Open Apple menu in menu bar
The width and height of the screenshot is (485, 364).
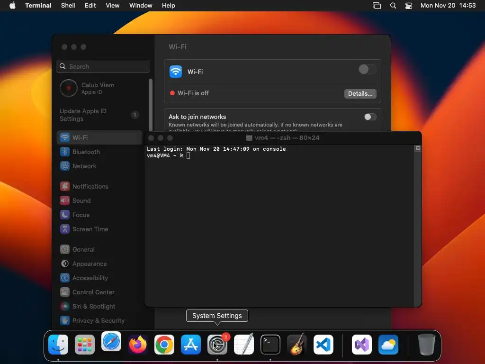12,5
